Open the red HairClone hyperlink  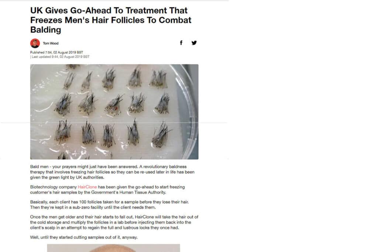coord(87,187)
